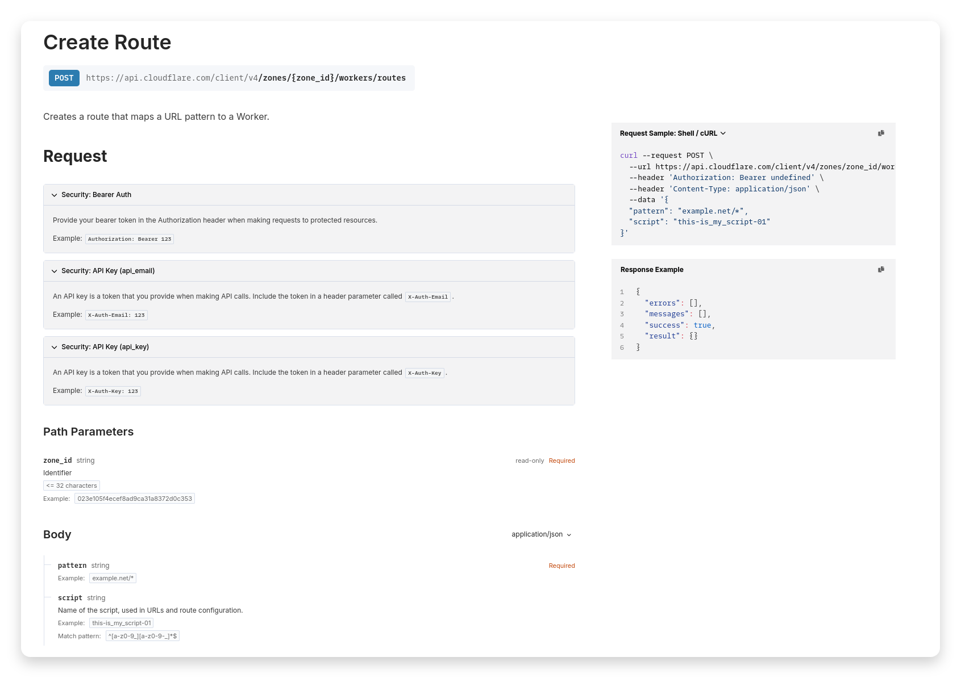Click the script description text
Viewport: 961px width, 678px height.
click(151, 610)
